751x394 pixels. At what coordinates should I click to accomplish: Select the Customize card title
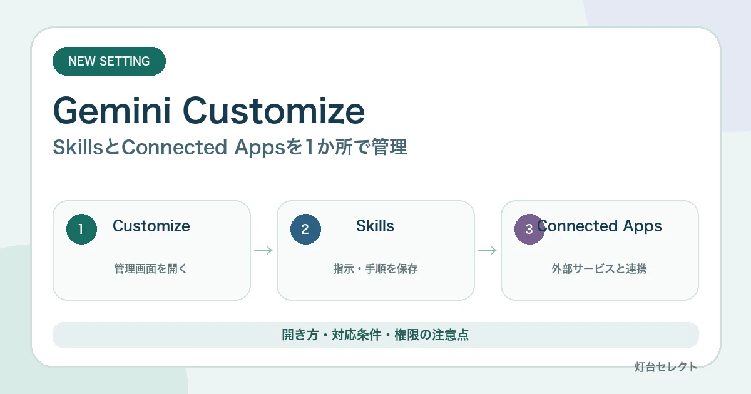pos(151,226)
